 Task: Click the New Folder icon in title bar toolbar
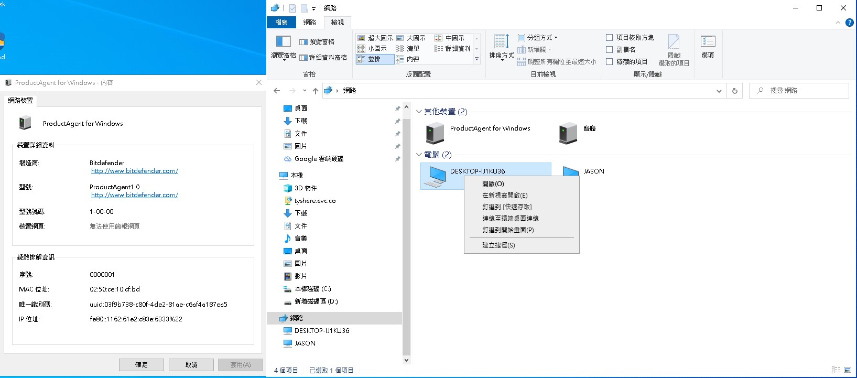(304, 8)
